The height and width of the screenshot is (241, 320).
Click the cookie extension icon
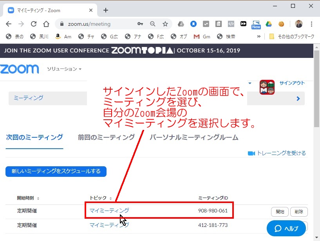pos(281,24)
